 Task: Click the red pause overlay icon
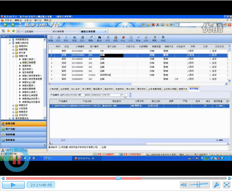coord(17,160)
